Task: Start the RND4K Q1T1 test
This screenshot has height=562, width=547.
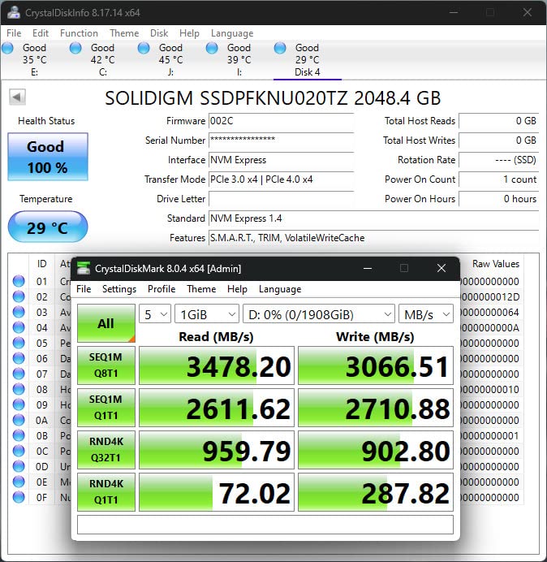Action: click(106, 492)
